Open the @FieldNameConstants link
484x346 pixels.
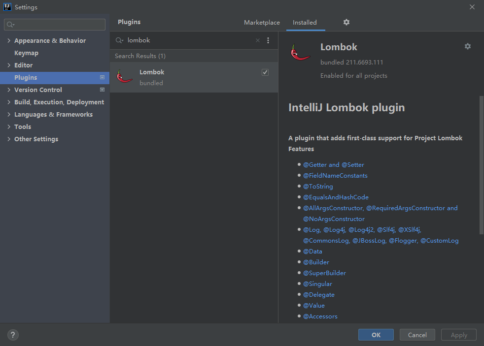(x=335, y=176)
